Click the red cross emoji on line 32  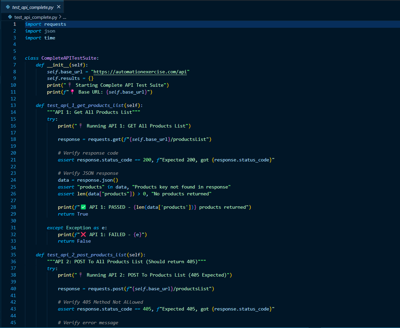[x=83, y=234]
